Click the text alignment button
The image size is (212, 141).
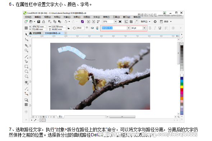166,28
